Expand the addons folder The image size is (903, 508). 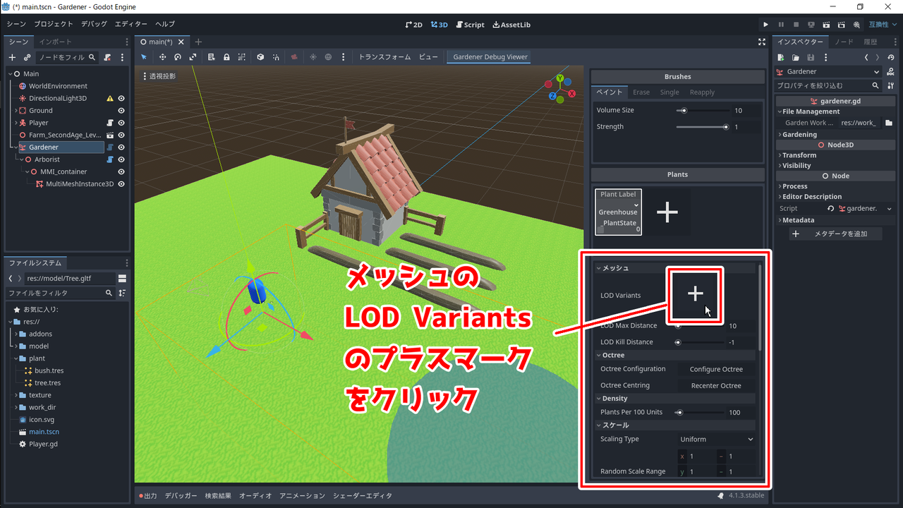coord(16,334)
